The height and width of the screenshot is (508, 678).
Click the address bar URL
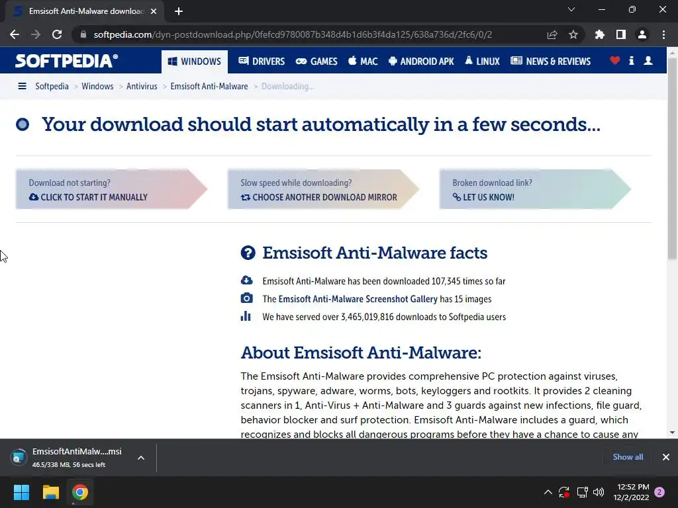293,34
